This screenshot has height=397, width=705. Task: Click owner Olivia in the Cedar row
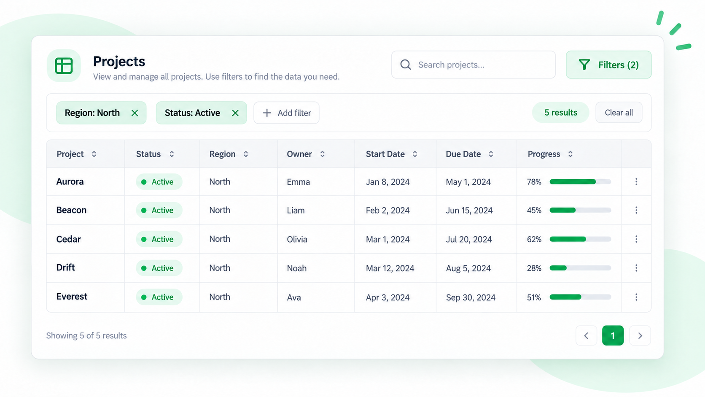click(297, 239)
